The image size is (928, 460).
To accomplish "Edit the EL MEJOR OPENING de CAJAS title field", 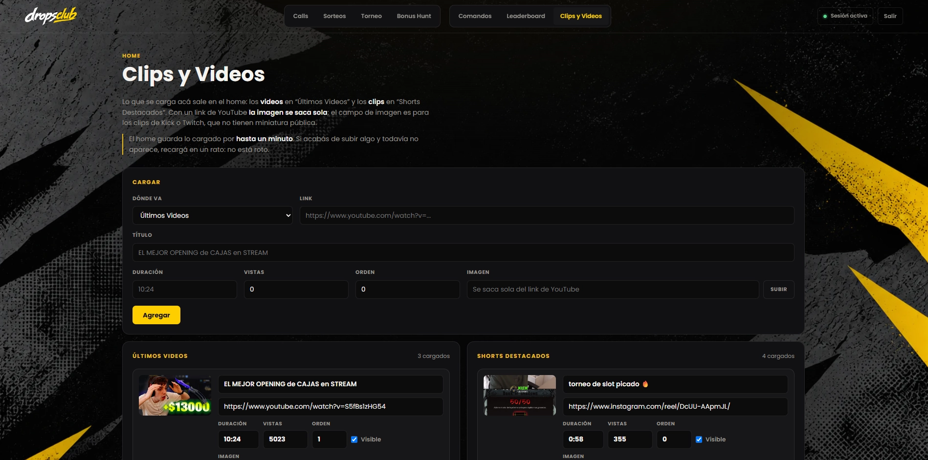I will pos(331,384).
